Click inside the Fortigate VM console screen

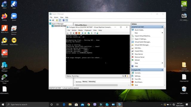(98, 54)
